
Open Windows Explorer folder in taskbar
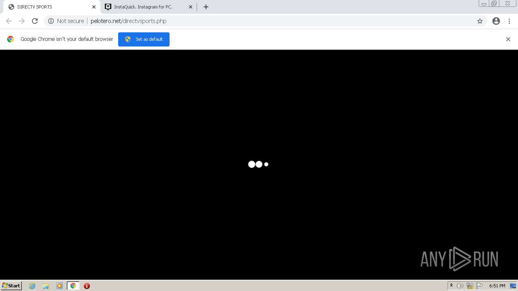tap(46, 286)
